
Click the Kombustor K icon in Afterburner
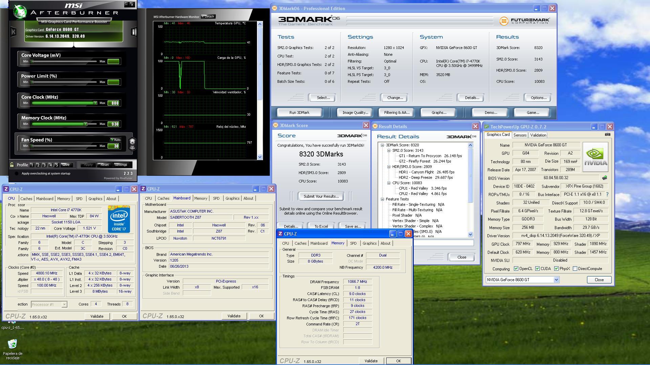click(14, 32)
